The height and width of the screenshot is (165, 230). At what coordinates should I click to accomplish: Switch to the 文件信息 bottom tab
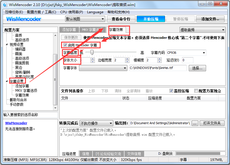(x=134, y=154)
